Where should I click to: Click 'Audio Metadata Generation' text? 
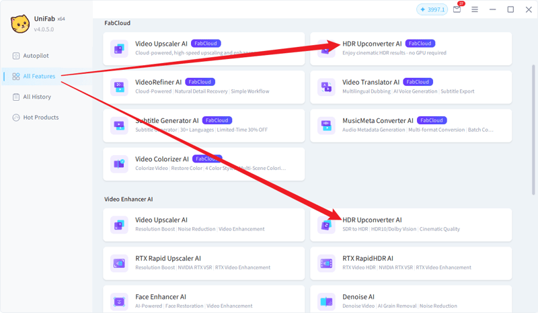[x=374, y=130]
